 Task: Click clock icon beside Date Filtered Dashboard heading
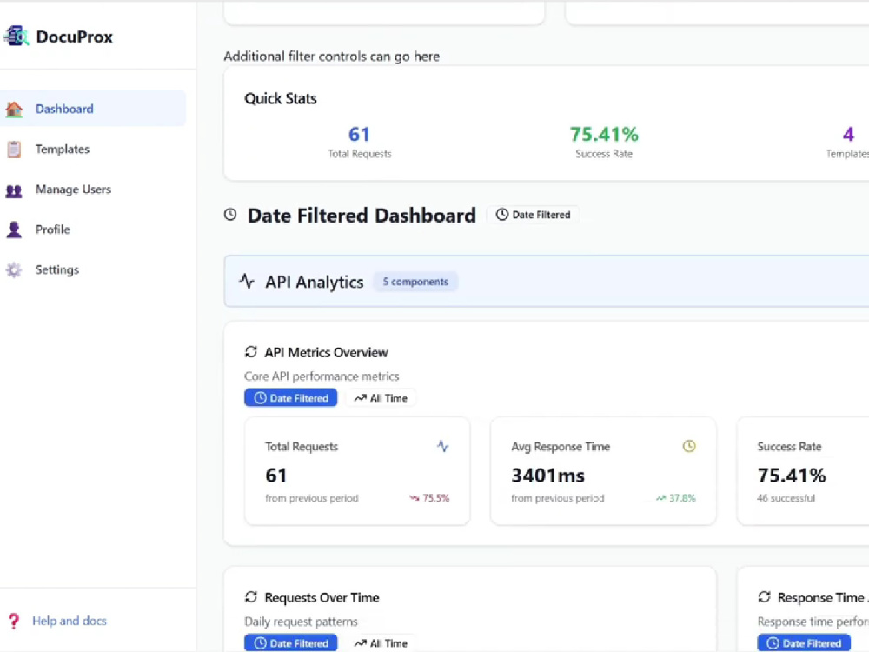[230, 215]
